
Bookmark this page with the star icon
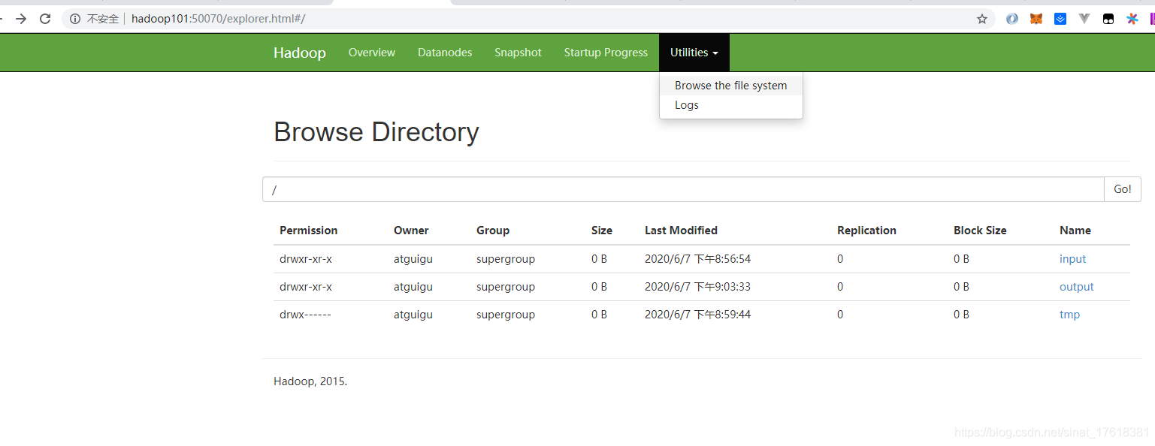coord(982,19)
